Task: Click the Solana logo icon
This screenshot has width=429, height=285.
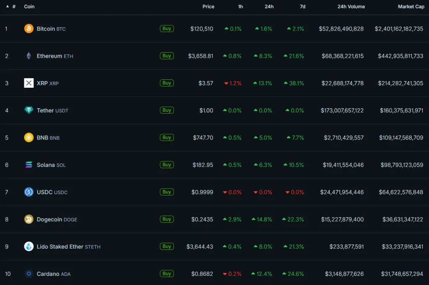Action: click(28, 165)
